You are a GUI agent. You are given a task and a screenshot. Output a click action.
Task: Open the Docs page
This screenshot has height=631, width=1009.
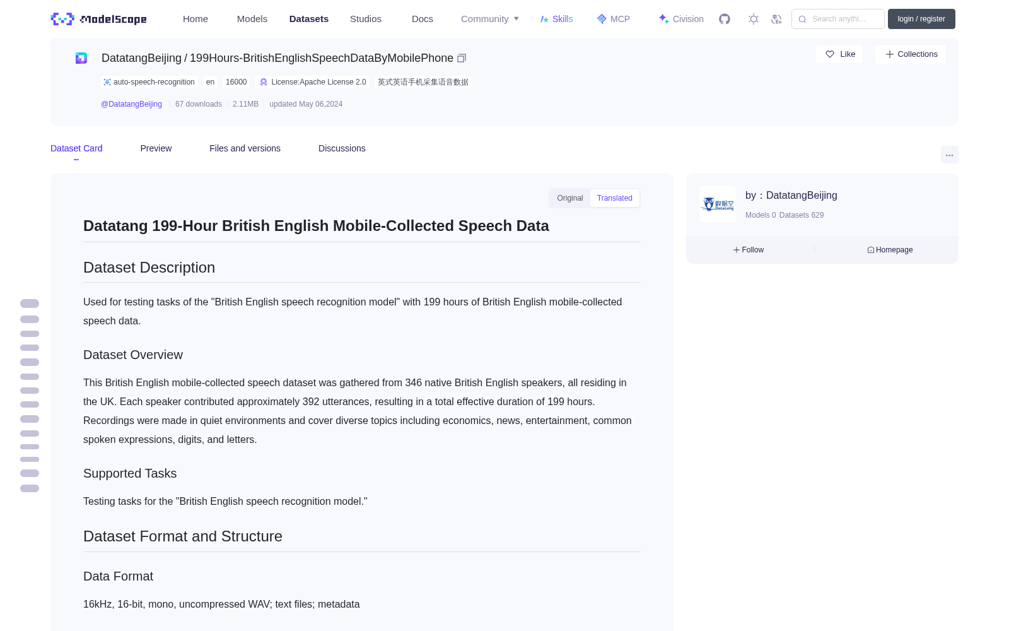tap(423, 19)
